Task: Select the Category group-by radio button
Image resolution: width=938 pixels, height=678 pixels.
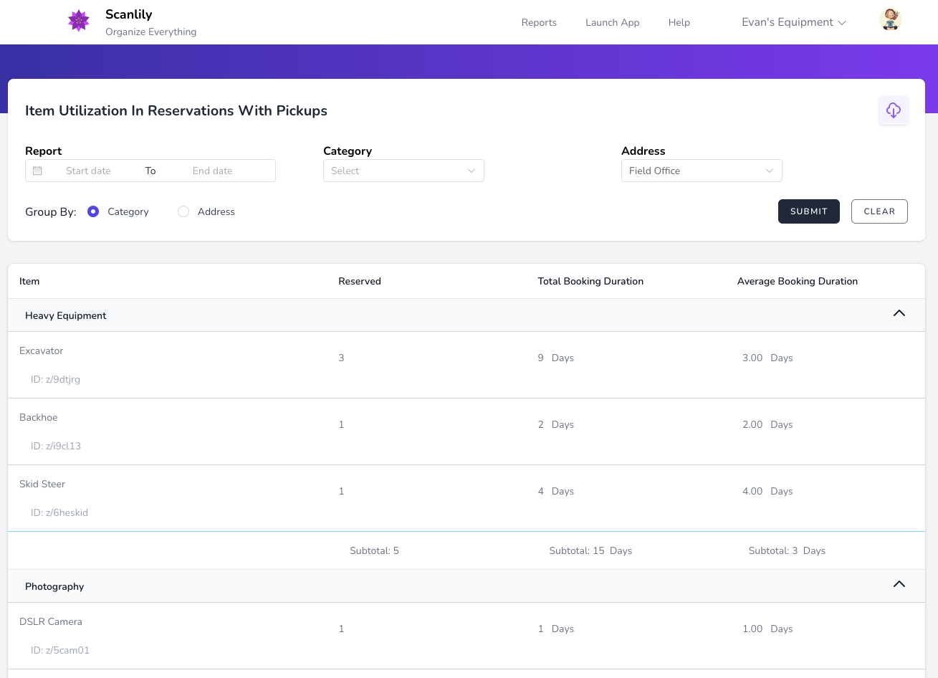Action: point(93,211)
